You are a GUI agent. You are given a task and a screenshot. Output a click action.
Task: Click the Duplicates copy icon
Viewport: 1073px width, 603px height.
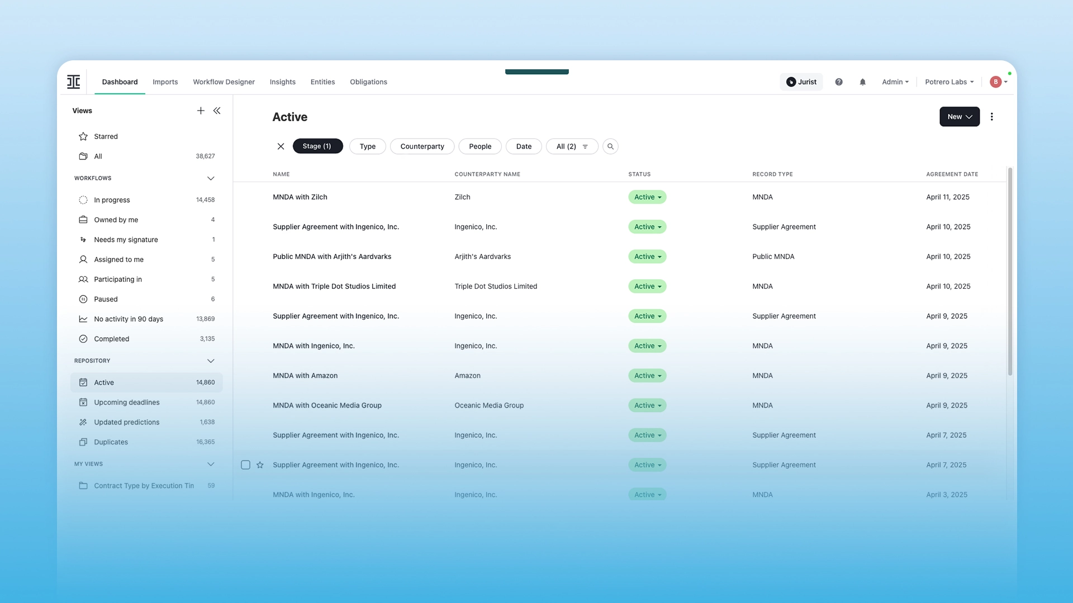click(83, 442)
